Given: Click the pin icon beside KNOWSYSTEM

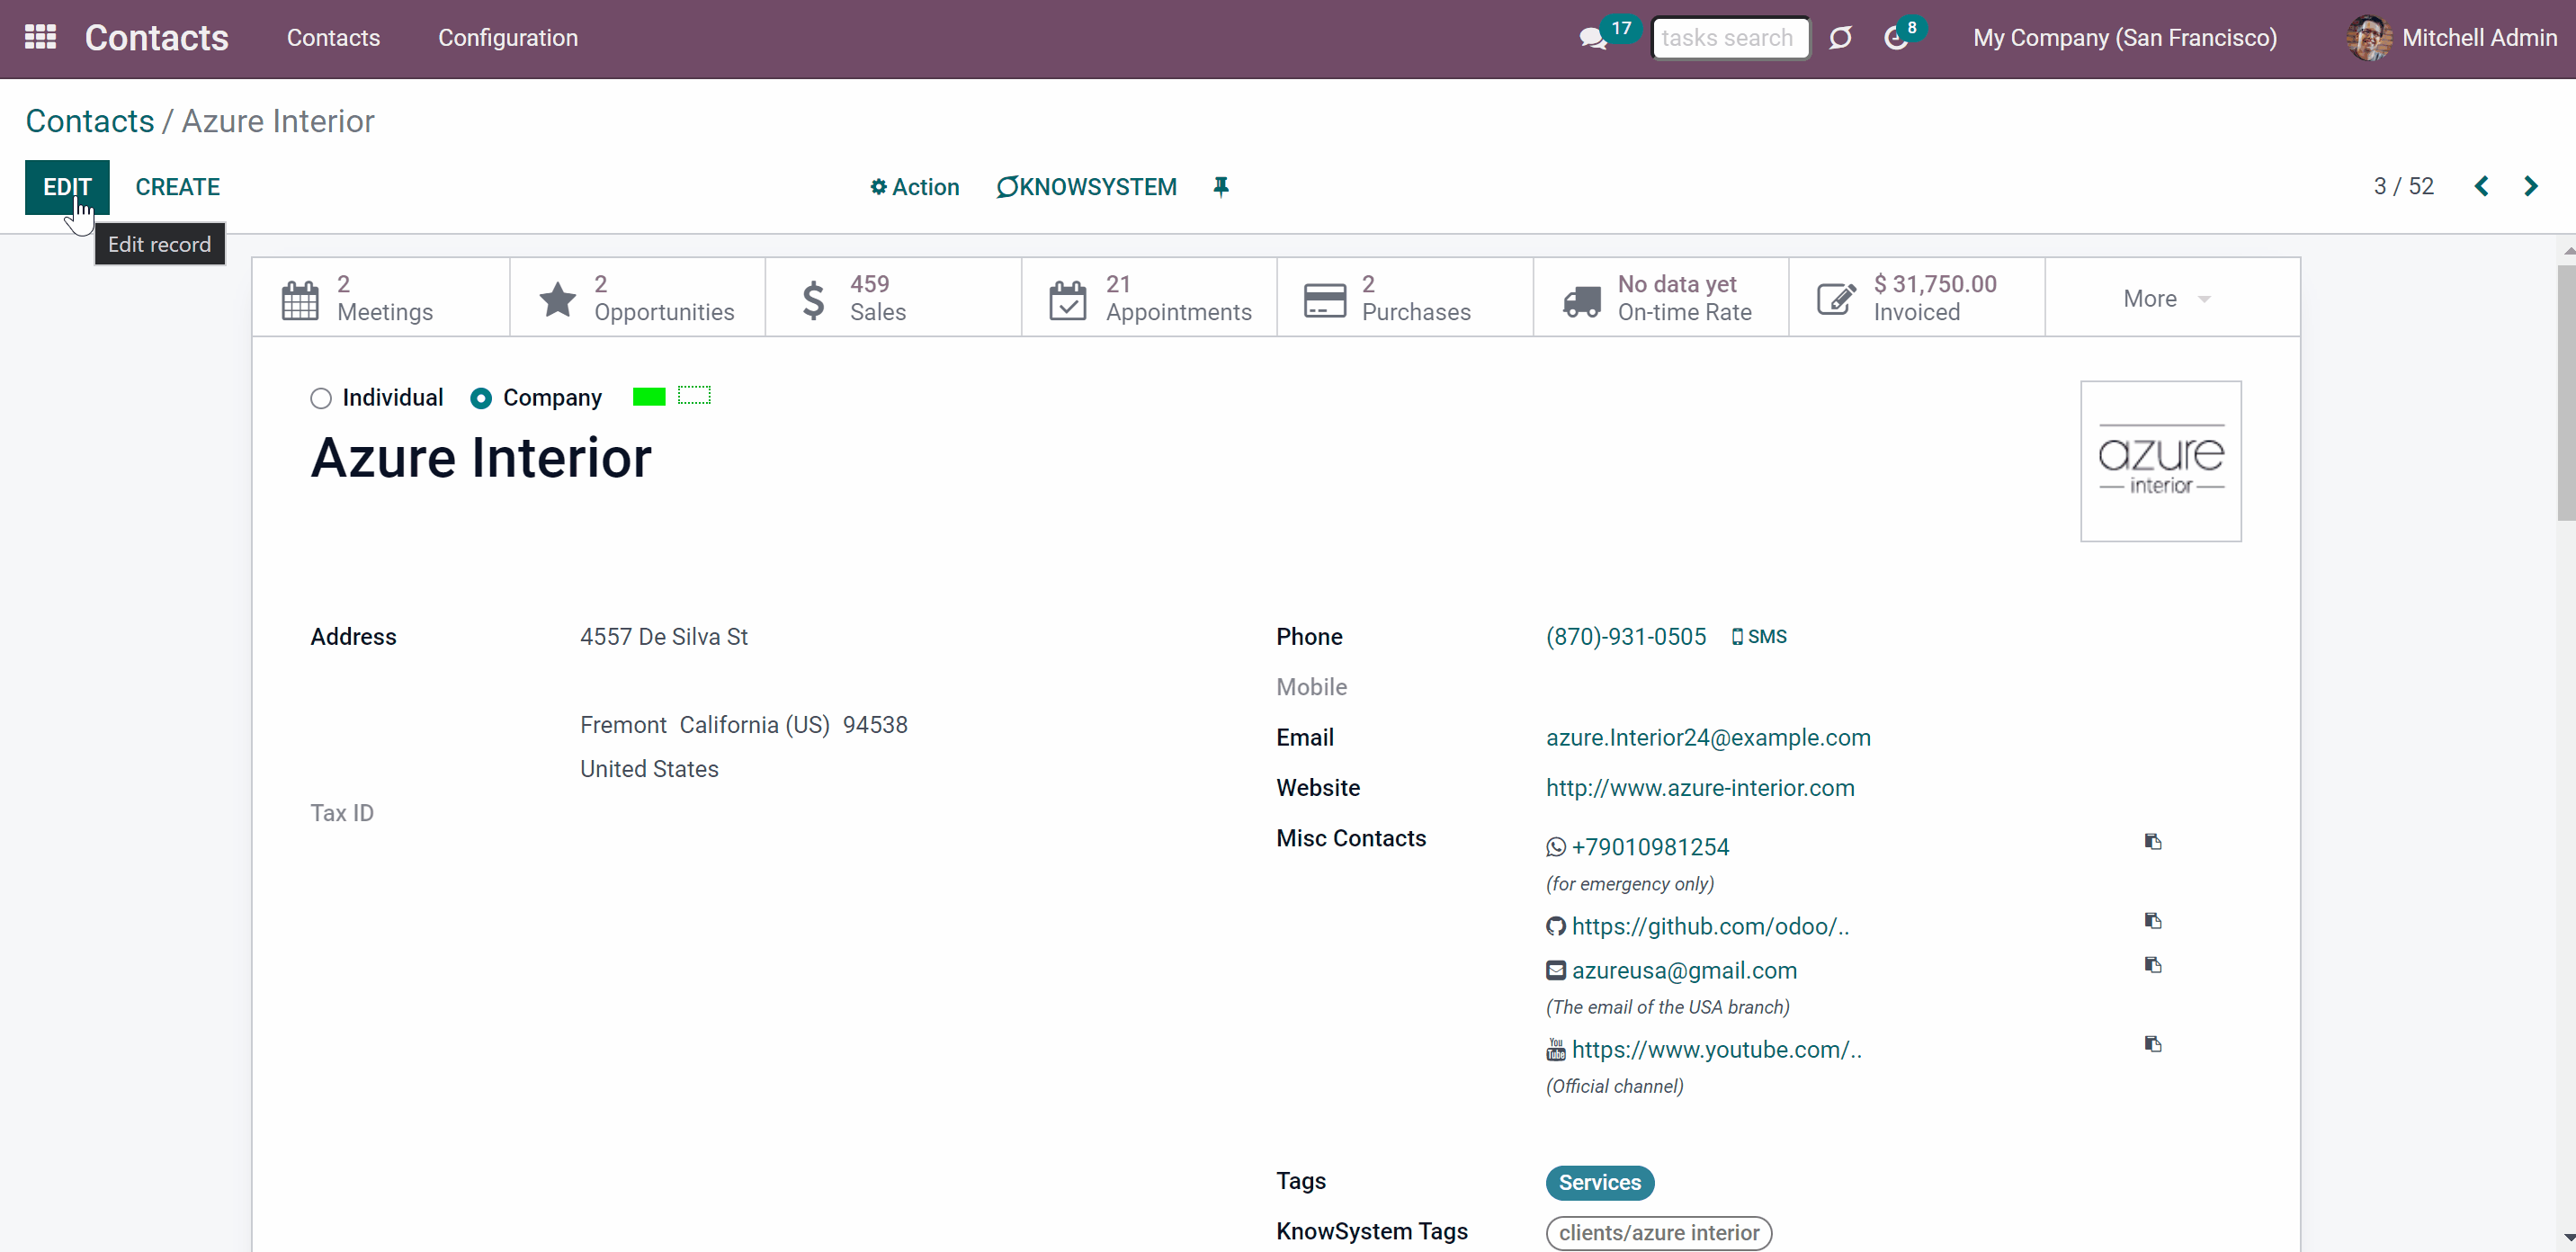Looking at the screenshot, I should (x=1220, y=187).
